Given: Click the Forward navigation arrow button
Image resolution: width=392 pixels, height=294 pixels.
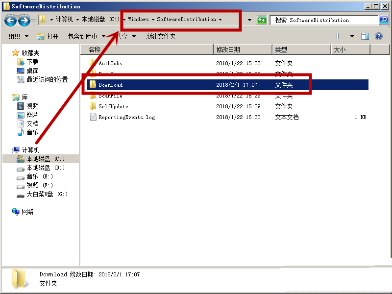Looking at the screenshot, I should pyautogui.click(x=24, y=20).
